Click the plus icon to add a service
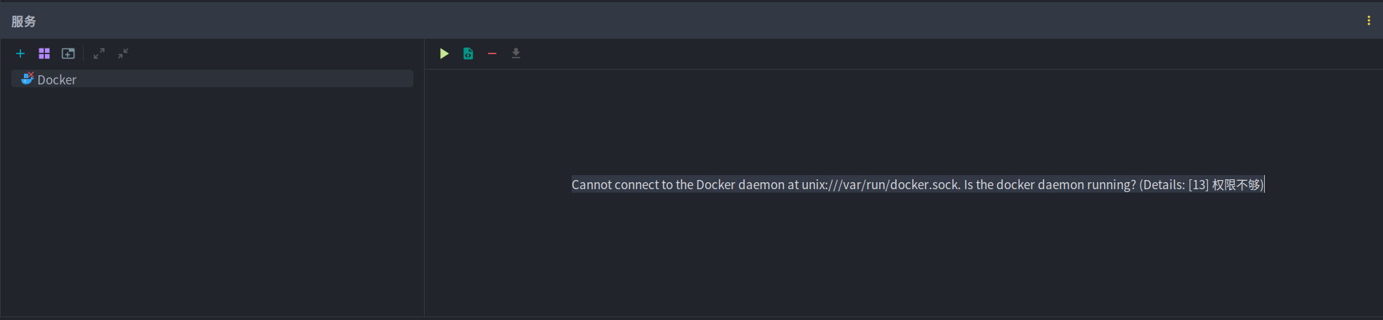Screen dimensions: 1383x320 pos(20,53)
